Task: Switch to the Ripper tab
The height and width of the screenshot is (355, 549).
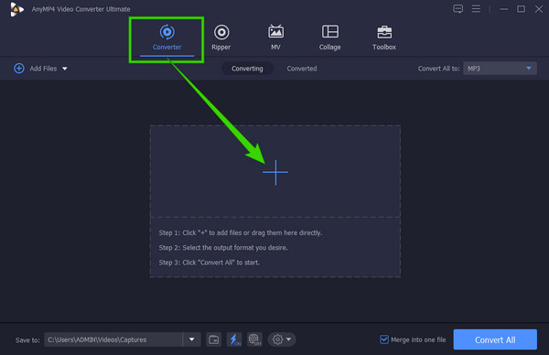Action: (221, 38)
